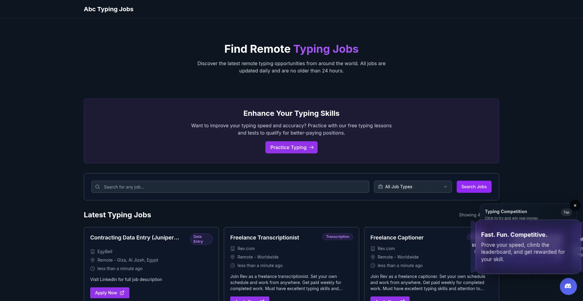Select Transcriptionist job description text
This screenshot has width=583, height=301.
click(x=286, y=283)
